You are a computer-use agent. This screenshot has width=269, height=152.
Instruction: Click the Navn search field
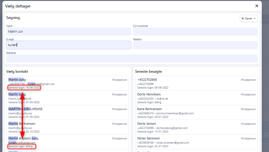[x=68, y=31]
